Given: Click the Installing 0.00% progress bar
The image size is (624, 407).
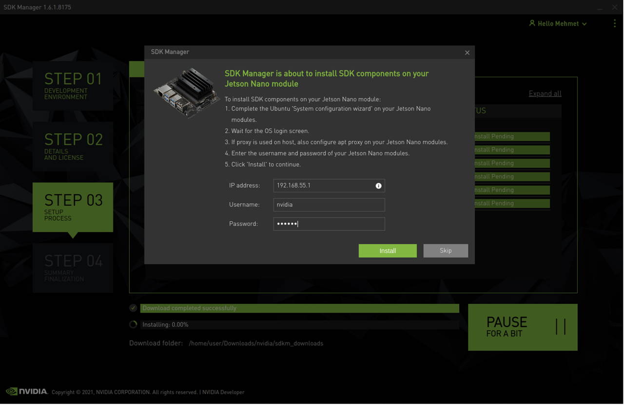Looking at the screenshot, I should 300,324.
